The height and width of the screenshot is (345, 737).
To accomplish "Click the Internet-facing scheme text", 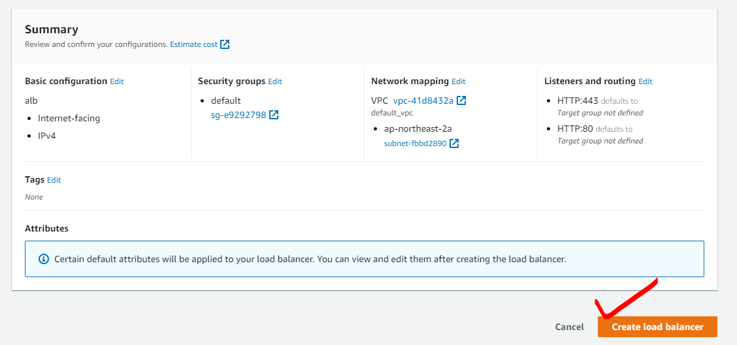I will pos(69,118).
